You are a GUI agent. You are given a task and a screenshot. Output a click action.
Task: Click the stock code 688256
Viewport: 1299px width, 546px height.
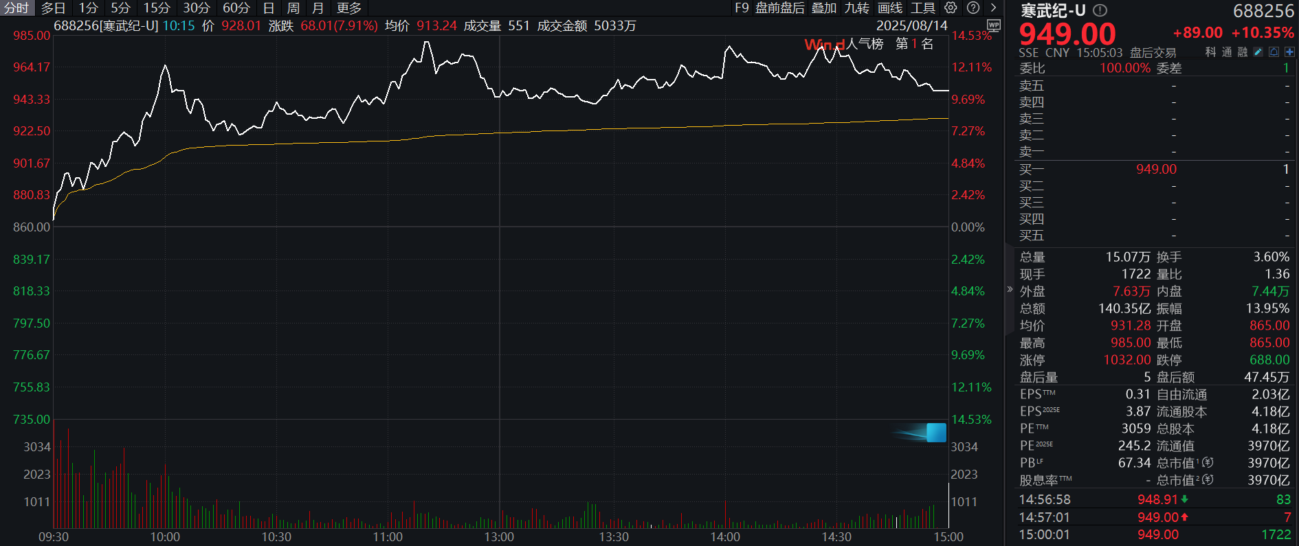1263,11
